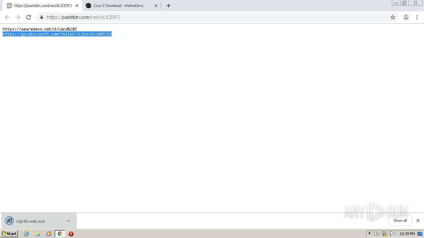Open clock showing 10:39 PM
The image size is (424, 238).
(x=407, y=234)
